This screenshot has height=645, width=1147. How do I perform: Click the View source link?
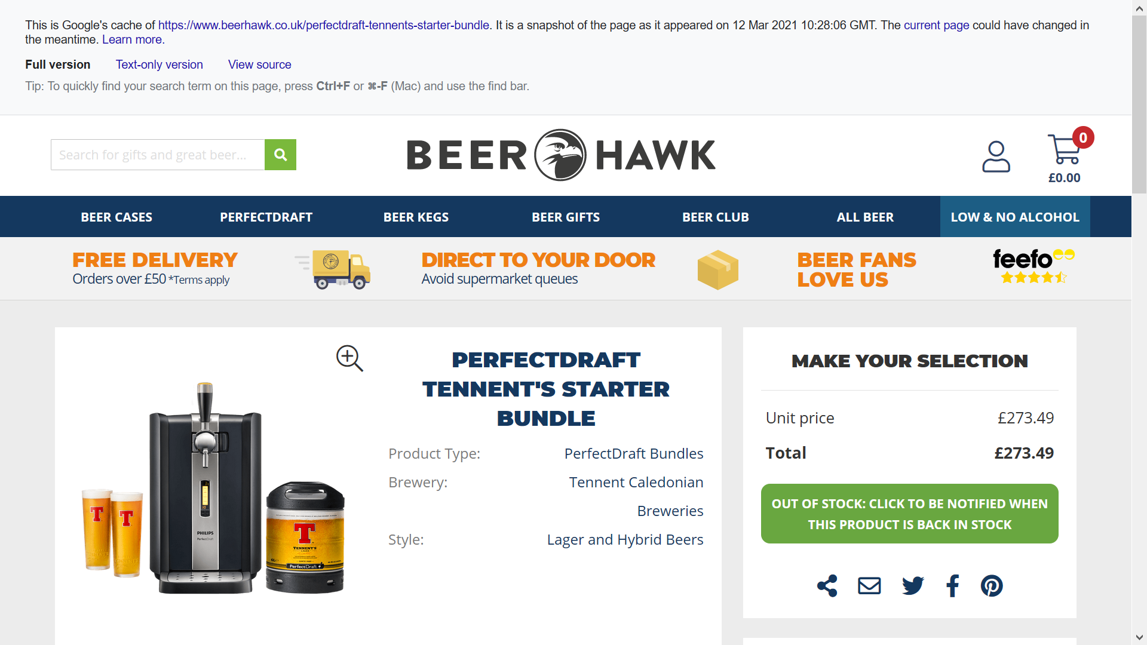pyautogui.click(x=260, y=64)
